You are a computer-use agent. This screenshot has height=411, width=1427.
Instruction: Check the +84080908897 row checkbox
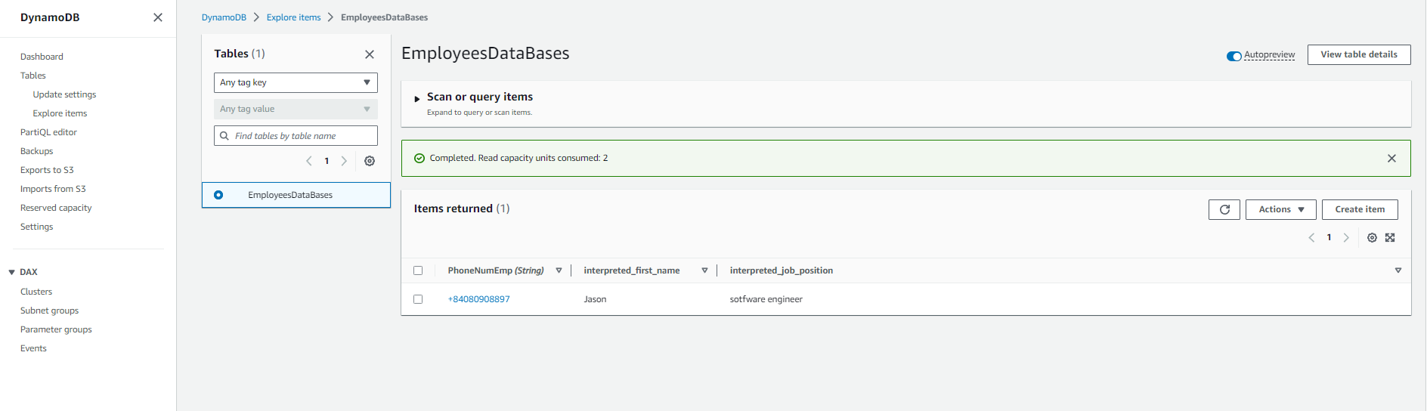coord(418,299)
